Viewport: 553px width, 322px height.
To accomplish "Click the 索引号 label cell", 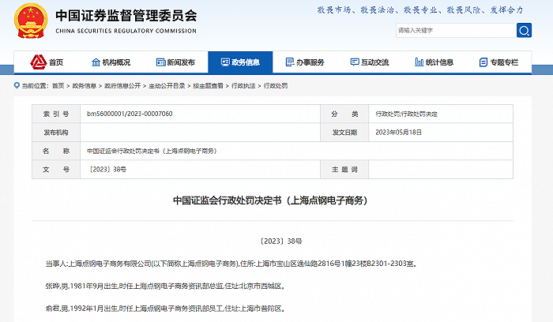I will click(56, 114).
